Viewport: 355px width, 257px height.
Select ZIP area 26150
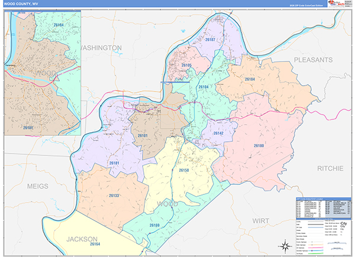click(183, 170)
